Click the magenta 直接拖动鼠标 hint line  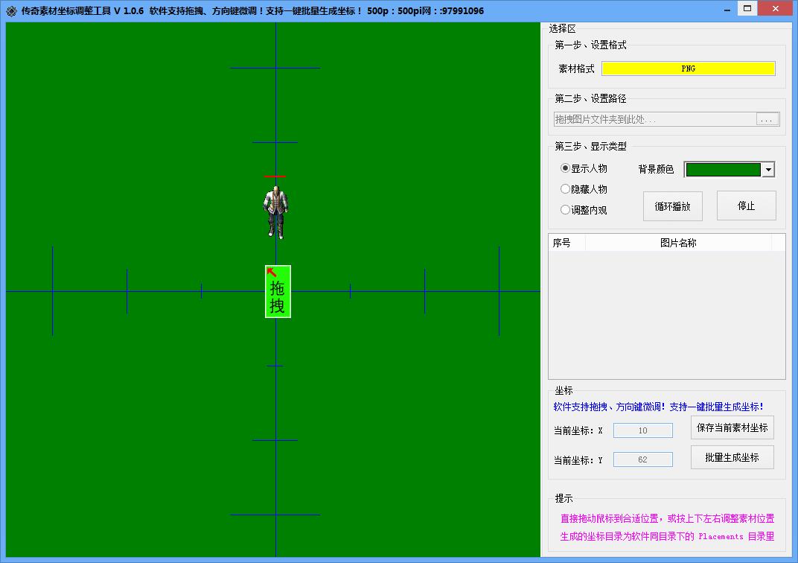(x=667, y=518)
